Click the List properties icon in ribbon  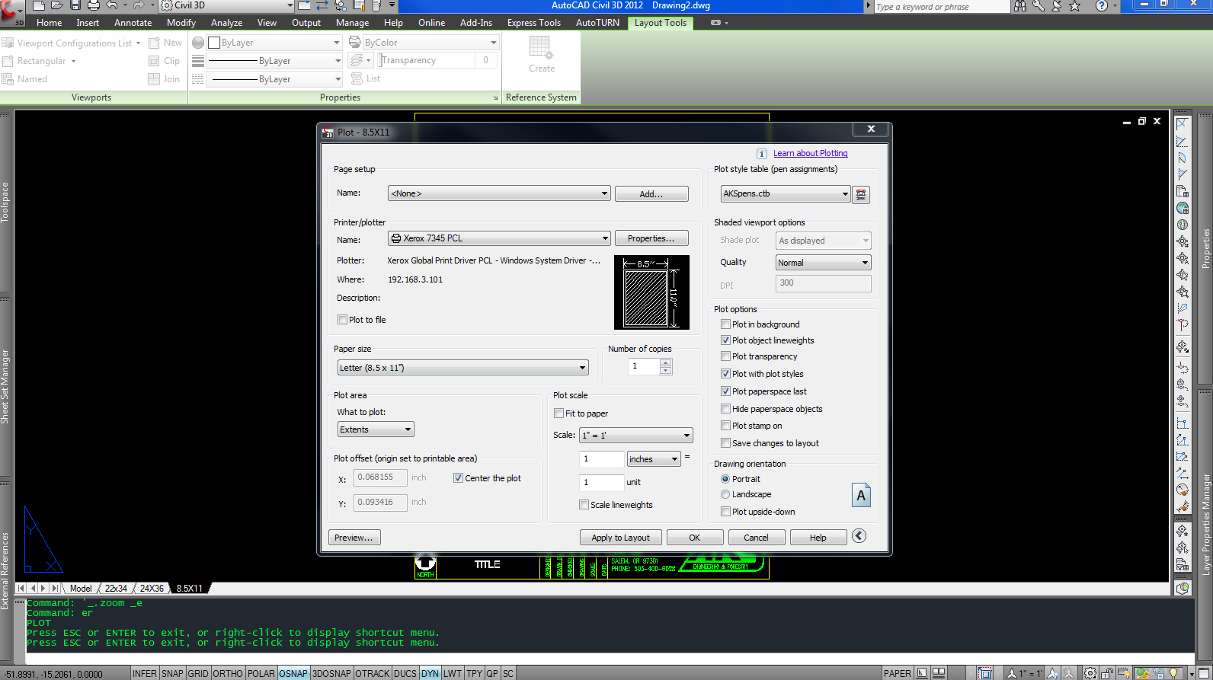(357, 78)
